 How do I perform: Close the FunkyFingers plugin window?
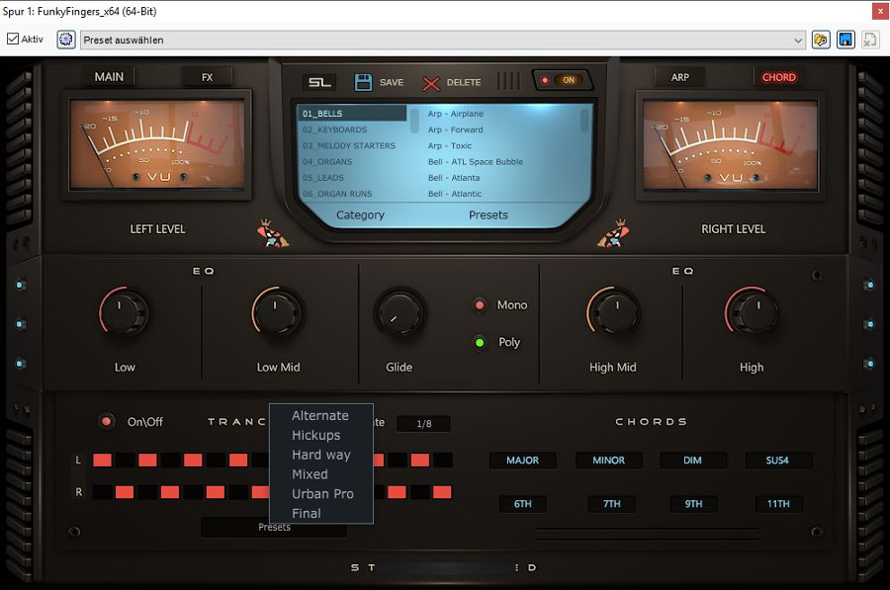(880, 11)
